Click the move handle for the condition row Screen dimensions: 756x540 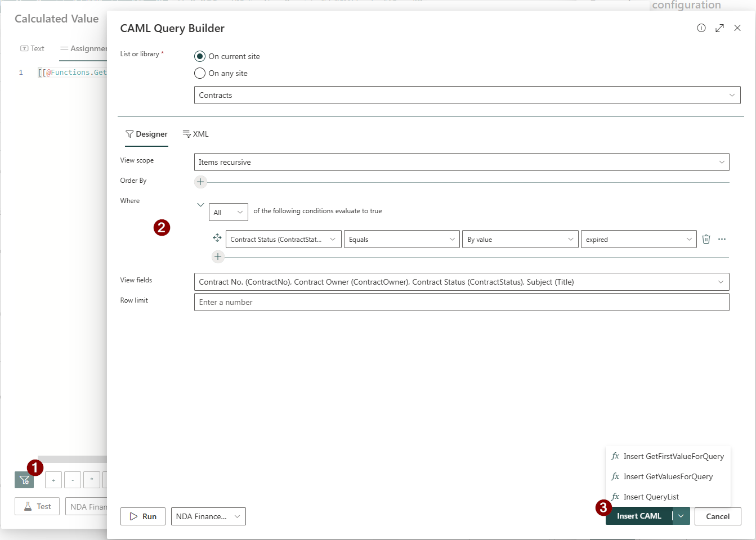click(217, 238)
